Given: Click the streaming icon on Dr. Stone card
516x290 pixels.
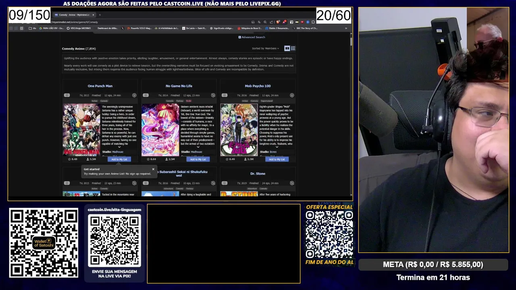Looking at the screenshot, I should 292,183.
